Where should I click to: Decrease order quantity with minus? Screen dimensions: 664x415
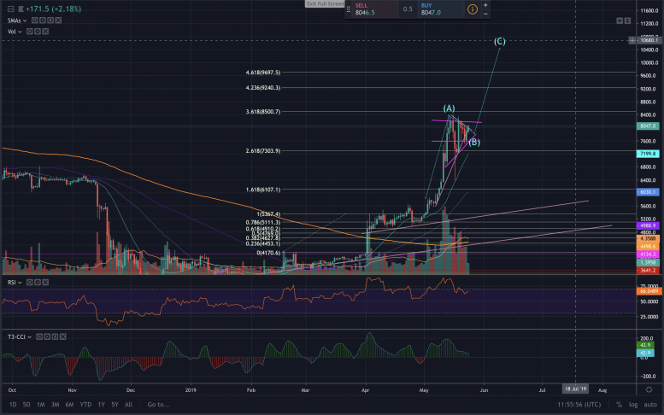tap(485, 14)
